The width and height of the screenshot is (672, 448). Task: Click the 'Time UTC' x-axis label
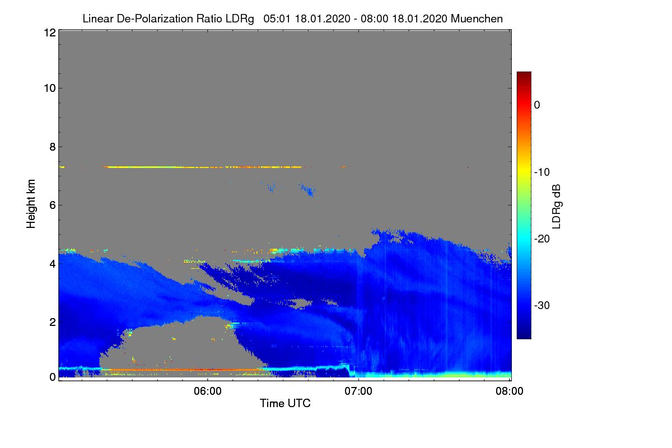click(285, 403)
